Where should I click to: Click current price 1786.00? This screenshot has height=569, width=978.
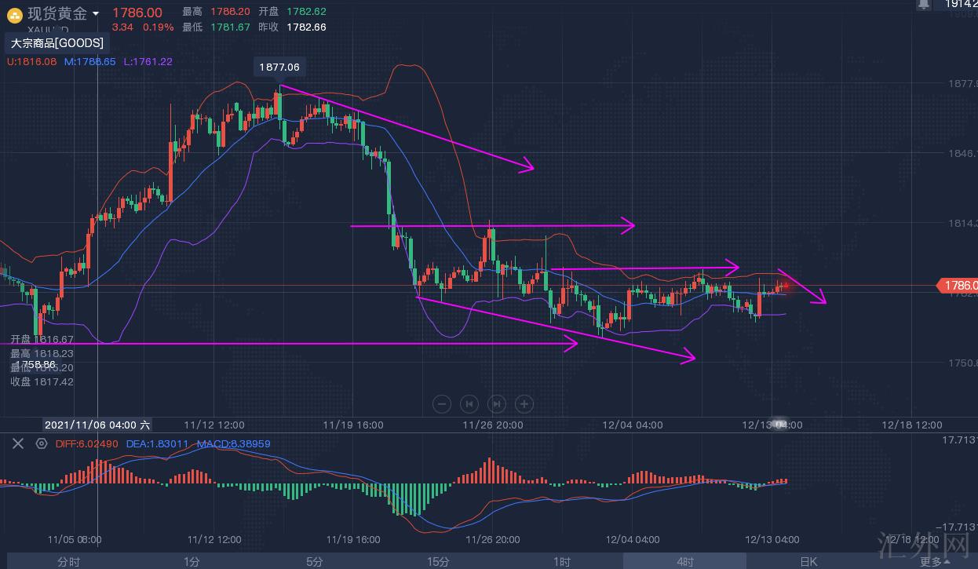coord(137,13)
